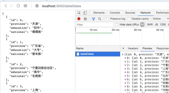This screenshot has height=93, width=169.
Task: Select the tableDdata request row
Action: (x=98, y=54)
